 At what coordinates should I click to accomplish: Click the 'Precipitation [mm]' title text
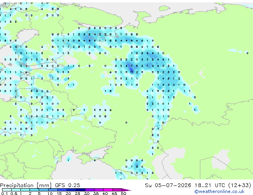coord(26,185)
